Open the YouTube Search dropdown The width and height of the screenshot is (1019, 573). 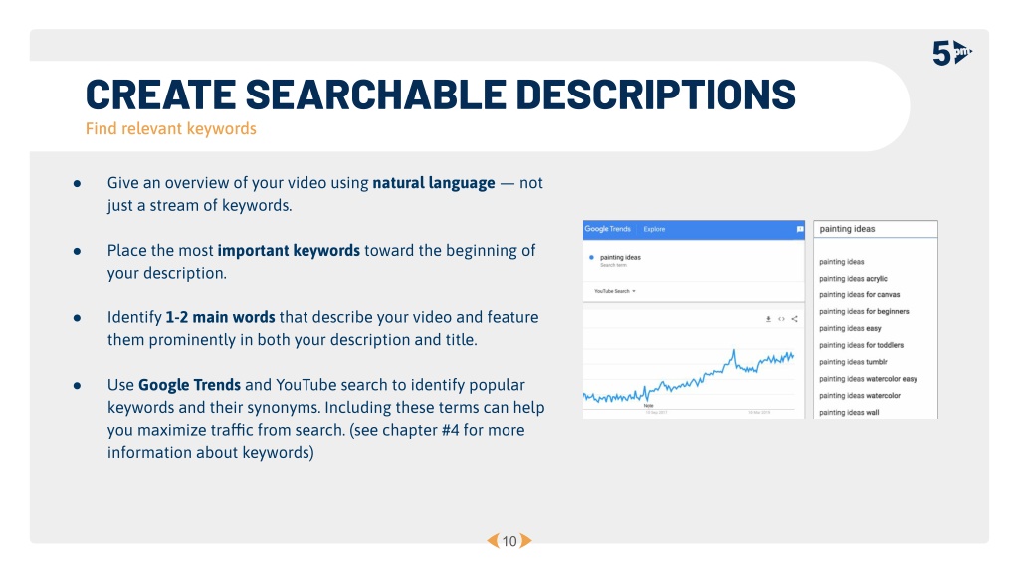click(615, 291)
